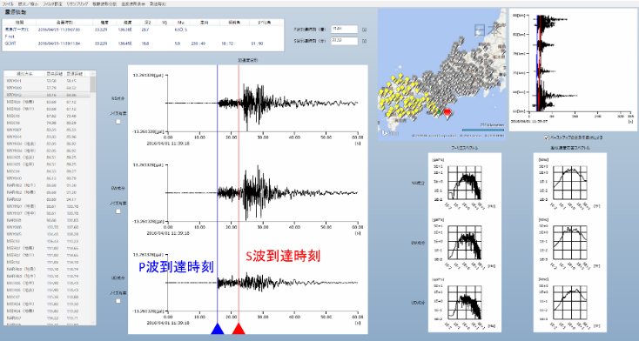Click the EW velocity response spectrum plot
Screen dimensions: 639x341
(569, 243)
